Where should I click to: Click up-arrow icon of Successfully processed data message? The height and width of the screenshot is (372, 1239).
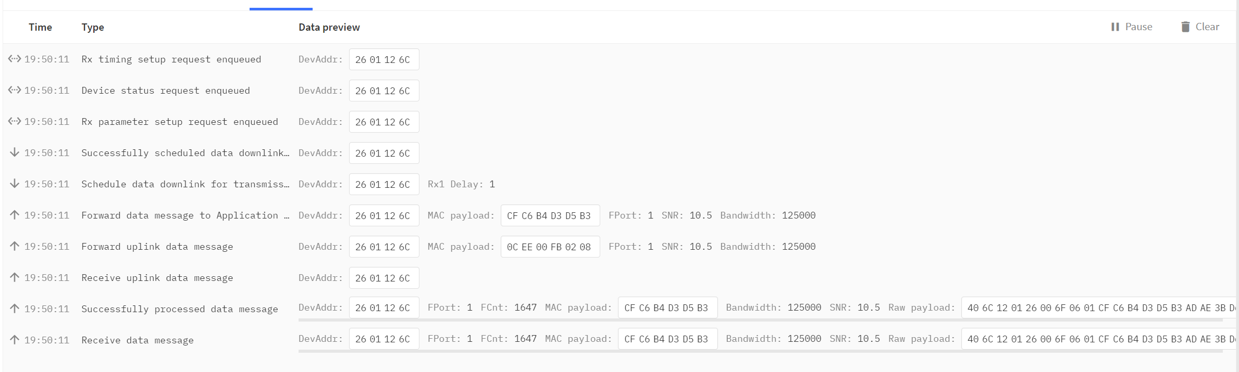[x=15, y=309]
